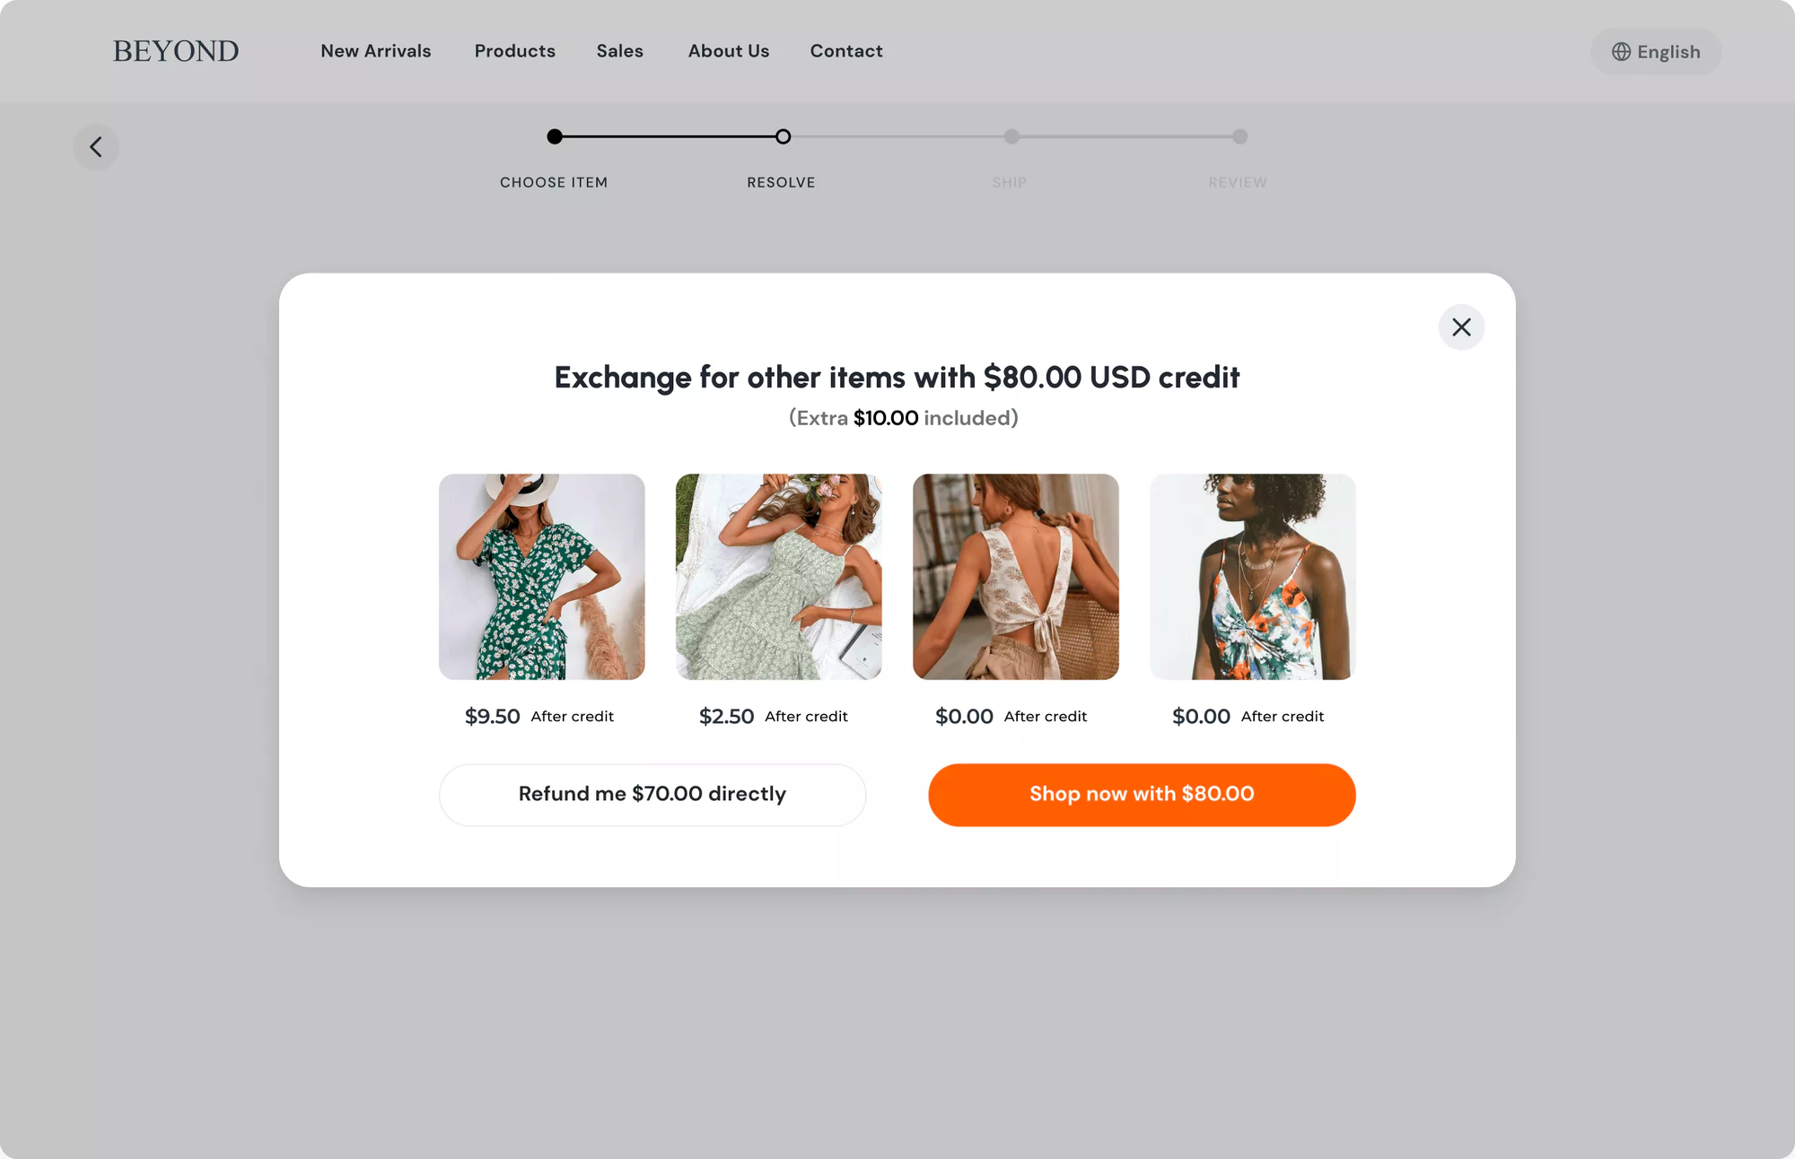
Task: Open New Arrivals menu item
Action: click(x=376, y=51)
